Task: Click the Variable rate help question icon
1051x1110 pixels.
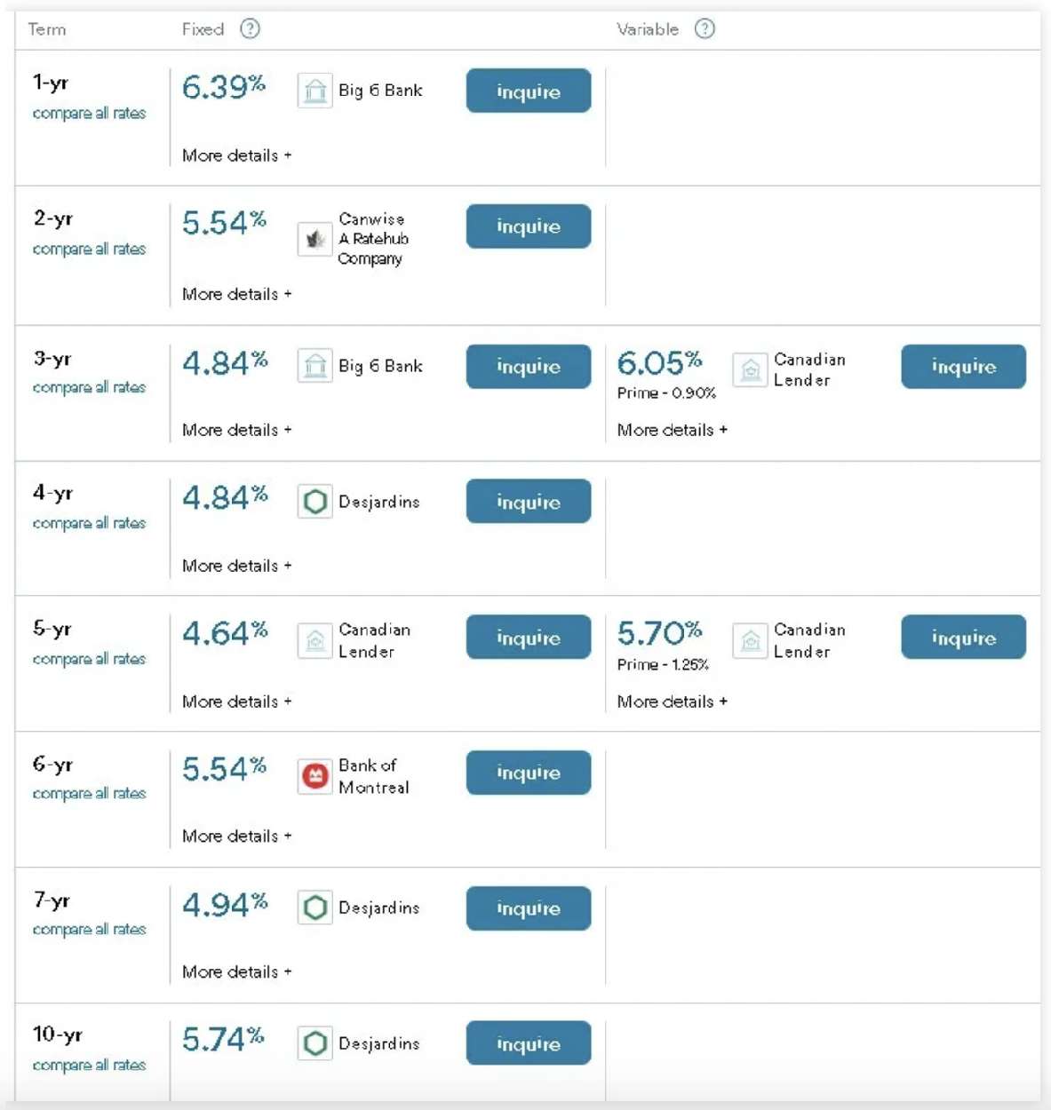Action: 705,29
